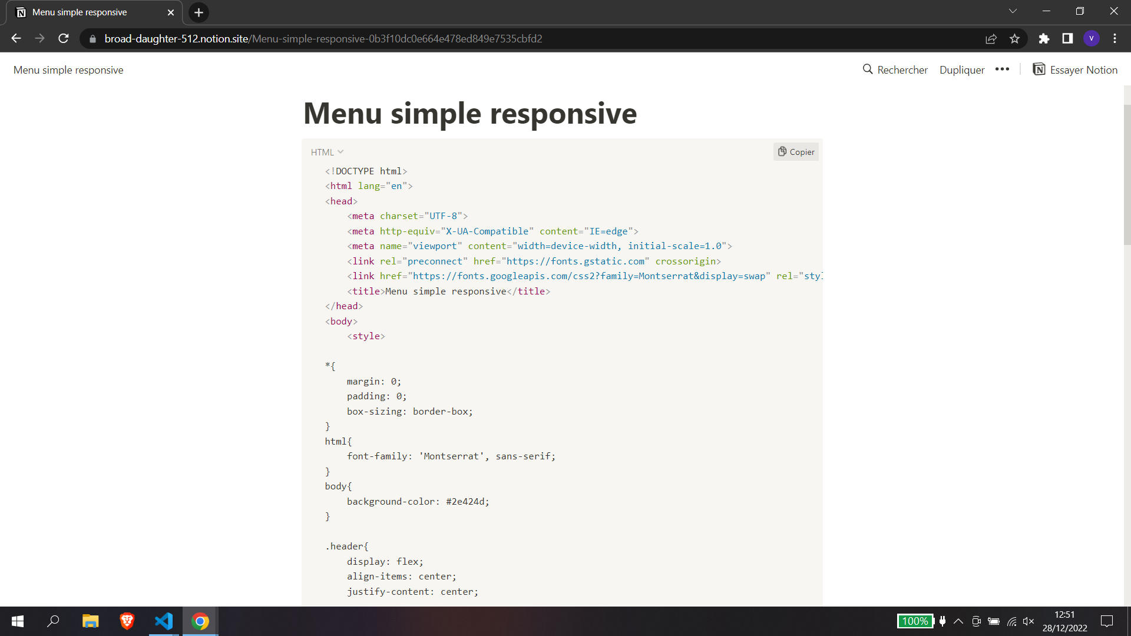Select the Menu simple responsive tab
This screenshot has width=1131, height=636.
pyautogui.click(x=88, y=12)
